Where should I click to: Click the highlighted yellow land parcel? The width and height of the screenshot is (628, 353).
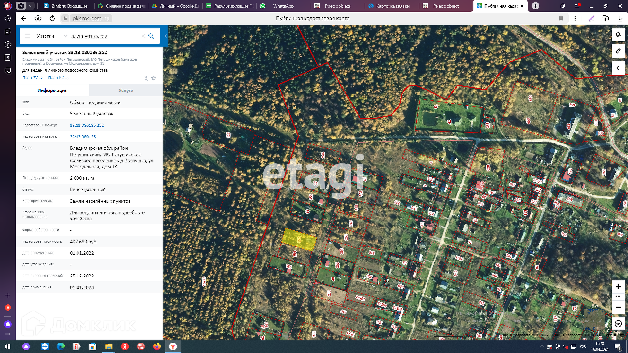pos(299,240)
